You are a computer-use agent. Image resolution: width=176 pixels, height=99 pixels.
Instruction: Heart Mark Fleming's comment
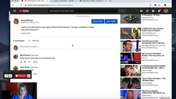point(29,62)
